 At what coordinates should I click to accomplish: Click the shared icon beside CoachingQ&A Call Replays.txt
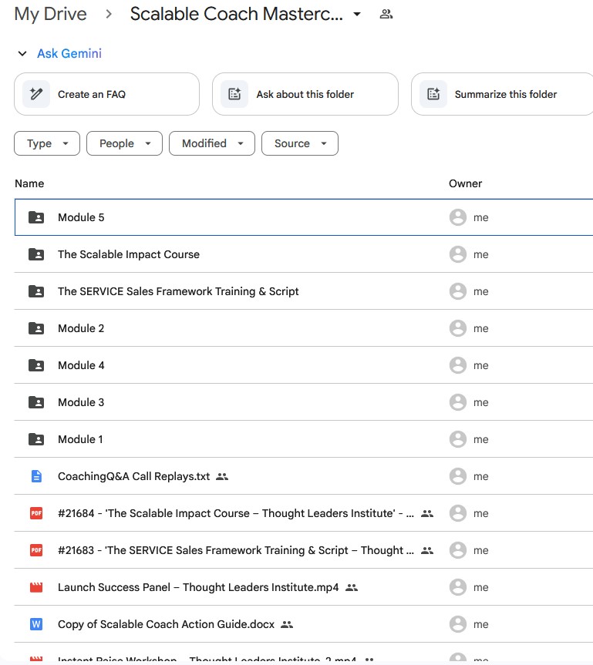pyautogui.click(x=222, y=477)
